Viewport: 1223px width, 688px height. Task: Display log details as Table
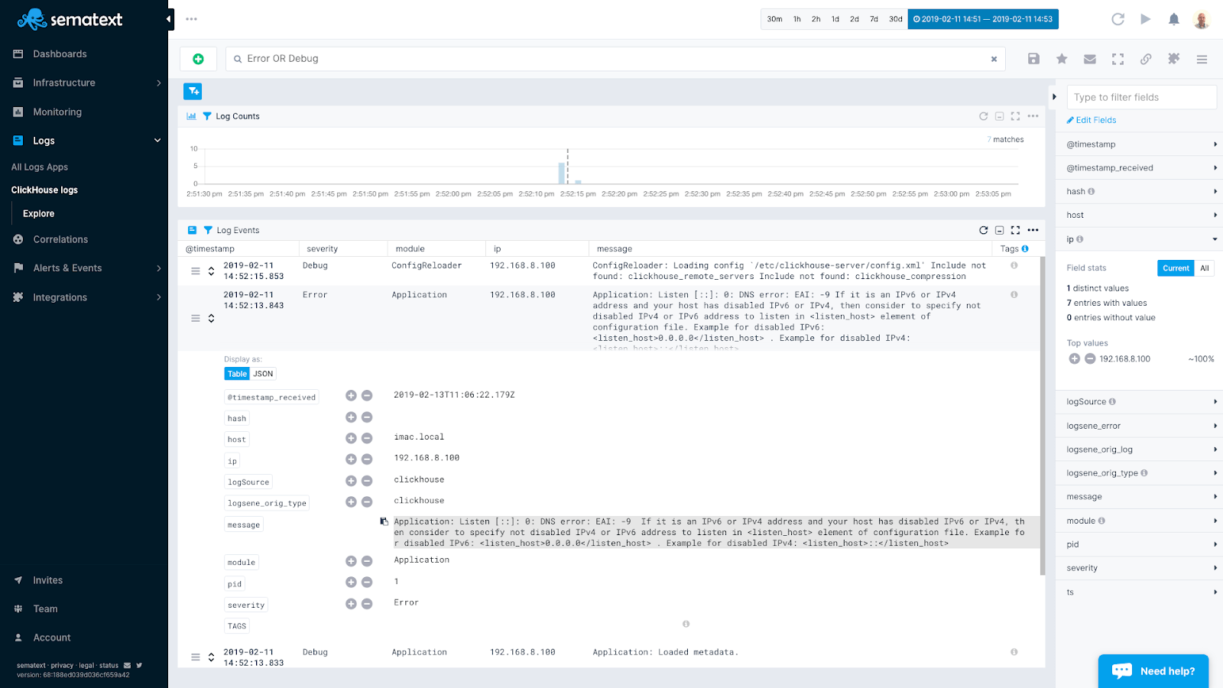237,374
